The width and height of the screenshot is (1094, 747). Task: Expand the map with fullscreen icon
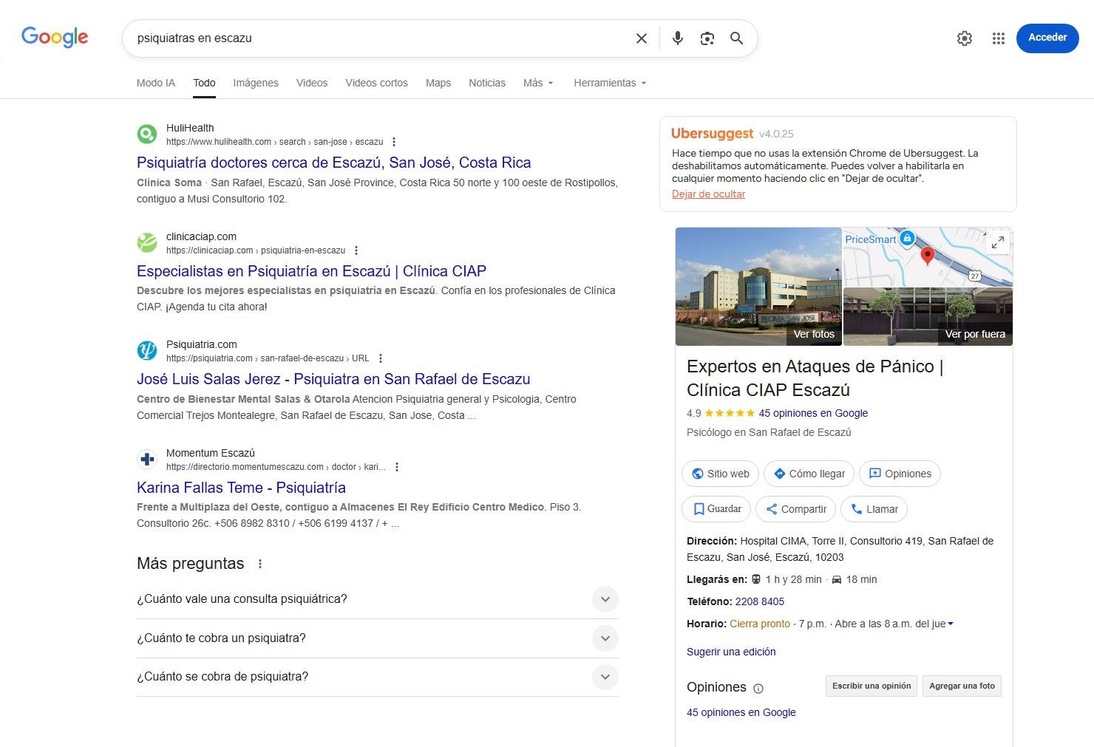coord(997,242)
